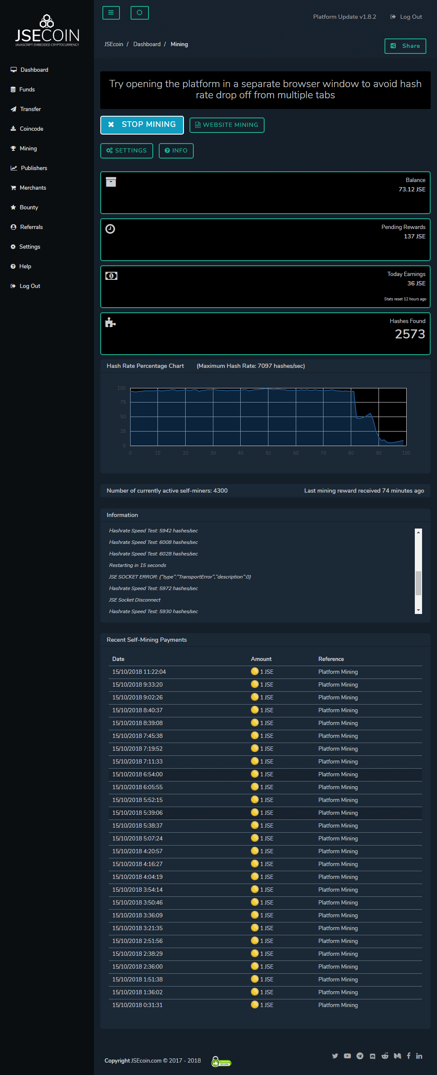Click the clock icon in Pending Rewards card

coord(110,229)
